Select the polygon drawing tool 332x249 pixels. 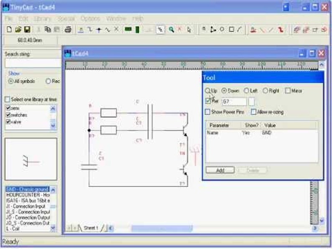point(213,30)
